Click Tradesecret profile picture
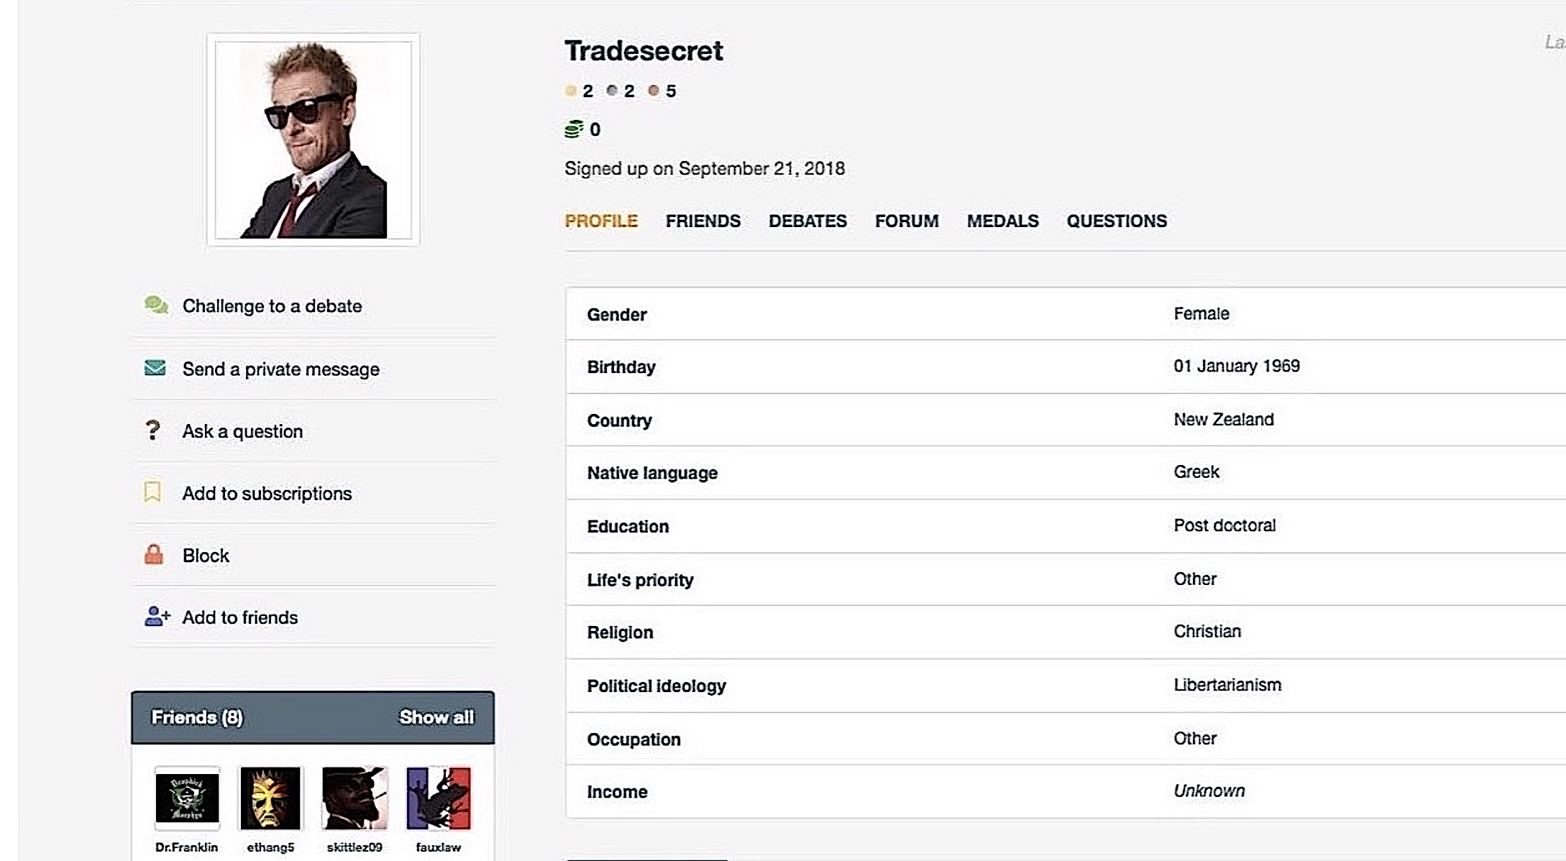The image size is (1566, 861). click(x=313, y=139)
